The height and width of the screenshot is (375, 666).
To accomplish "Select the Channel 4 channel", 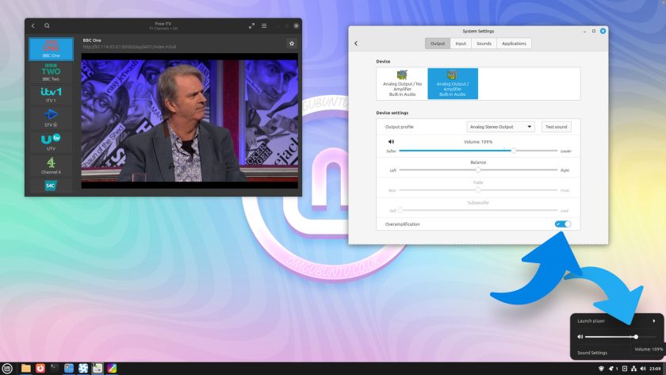I will click(x=51, y=166).
